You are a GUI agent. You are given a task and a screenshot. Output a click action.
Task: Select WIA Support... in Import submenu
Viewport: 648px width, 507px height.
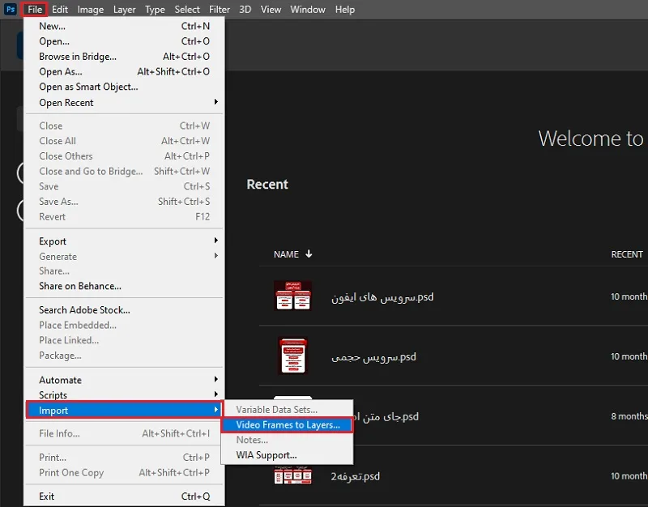point(288,455)
